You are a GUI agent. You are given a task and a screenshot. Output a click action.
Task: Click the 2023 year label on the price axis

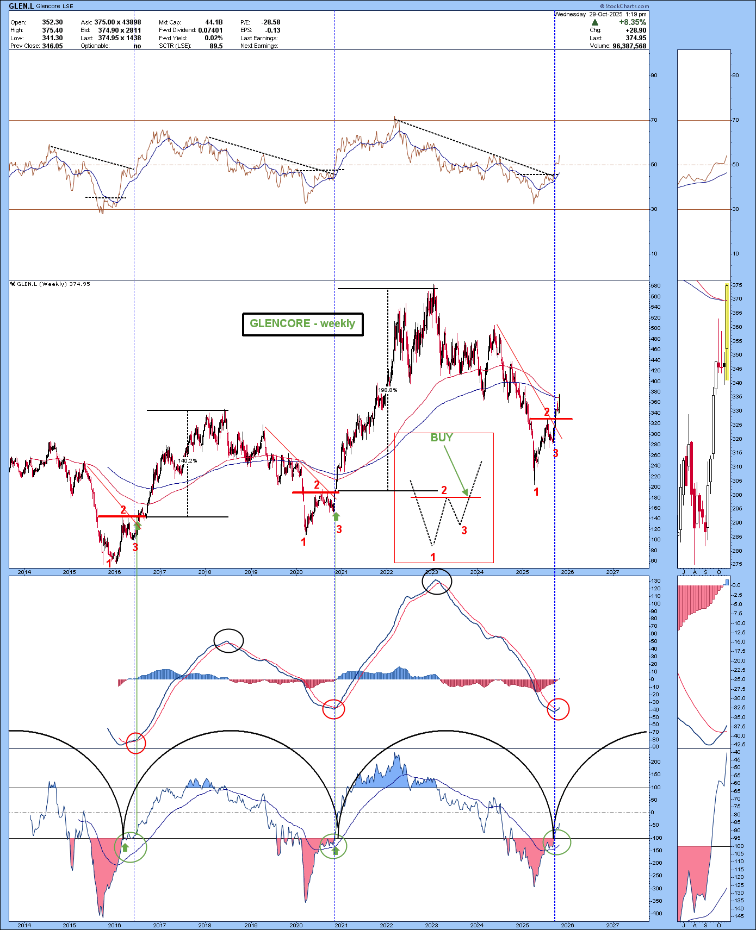pyautogui.click(x=431, y=572)
